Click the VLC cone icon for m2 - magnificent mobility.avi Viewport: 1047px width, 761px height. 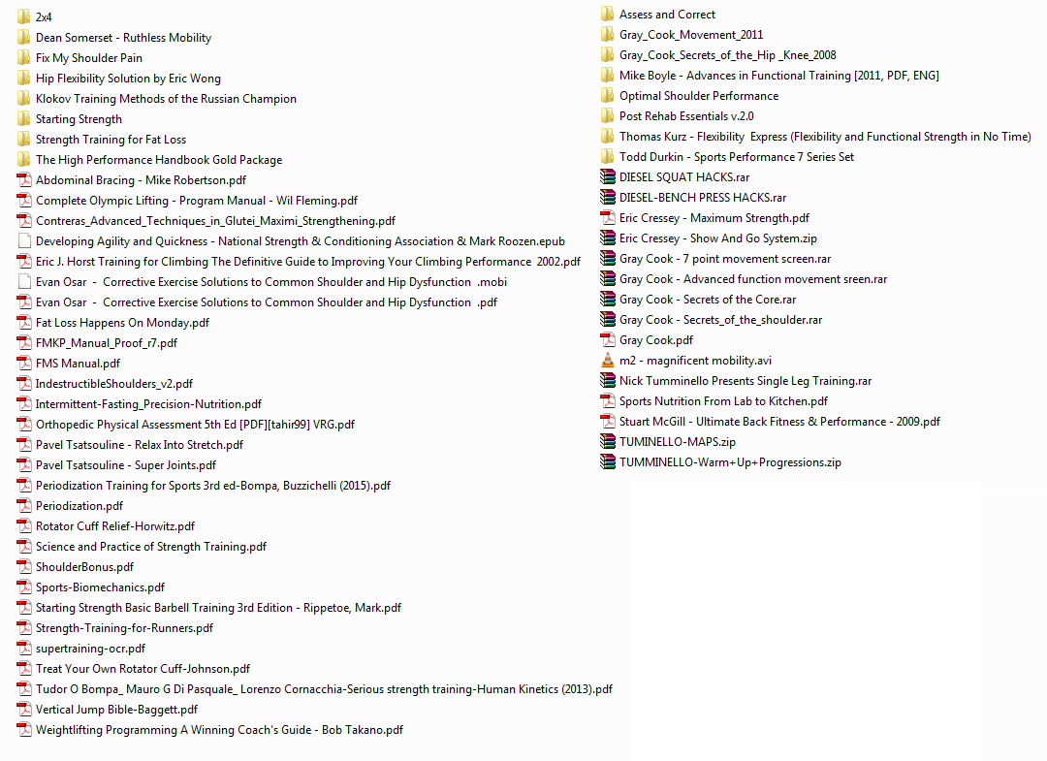(x=608, y=360)
